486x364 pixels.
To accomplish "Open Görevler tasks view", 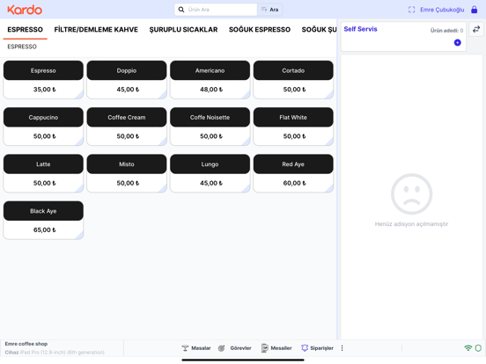I will pyautogui.click(x=234, y=348).
